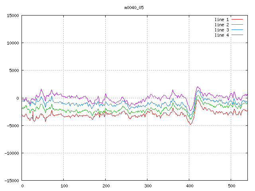Click the y-axis label 10000

pyautogui.click(x=13, y=43)
